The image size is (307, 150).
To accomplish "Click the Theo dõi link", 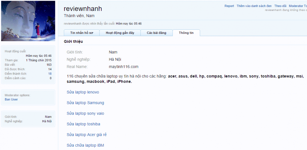I will click(280, 6).
